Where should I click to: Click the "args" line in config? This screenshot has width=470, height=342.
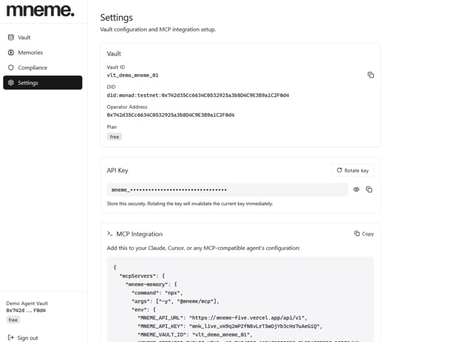176,301
